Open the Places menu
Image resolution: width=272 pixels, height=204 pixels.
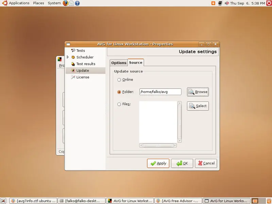click(38, 3)
